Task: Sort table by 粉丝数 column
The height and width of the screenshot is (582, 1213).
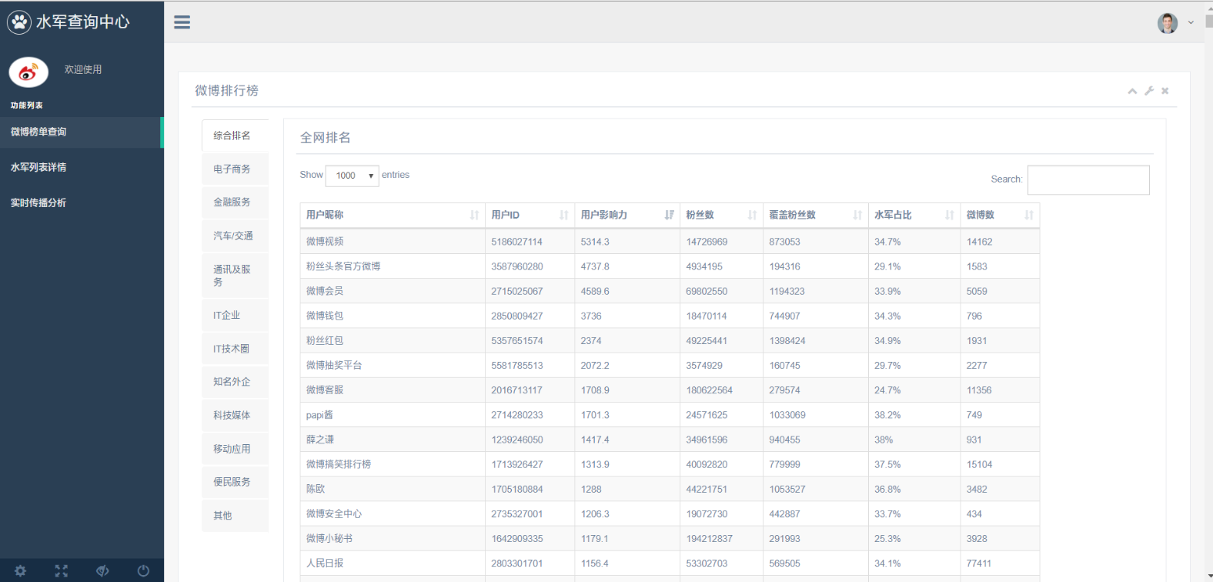Action: 721,216
